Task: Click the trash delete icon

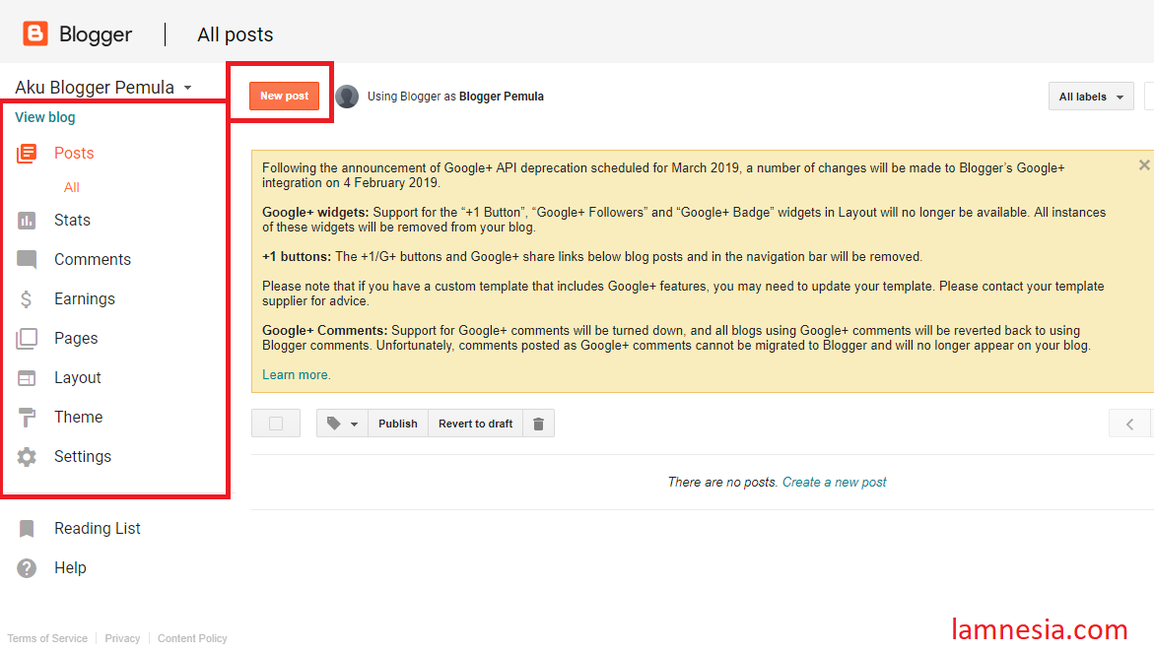Action: [538, 424]
